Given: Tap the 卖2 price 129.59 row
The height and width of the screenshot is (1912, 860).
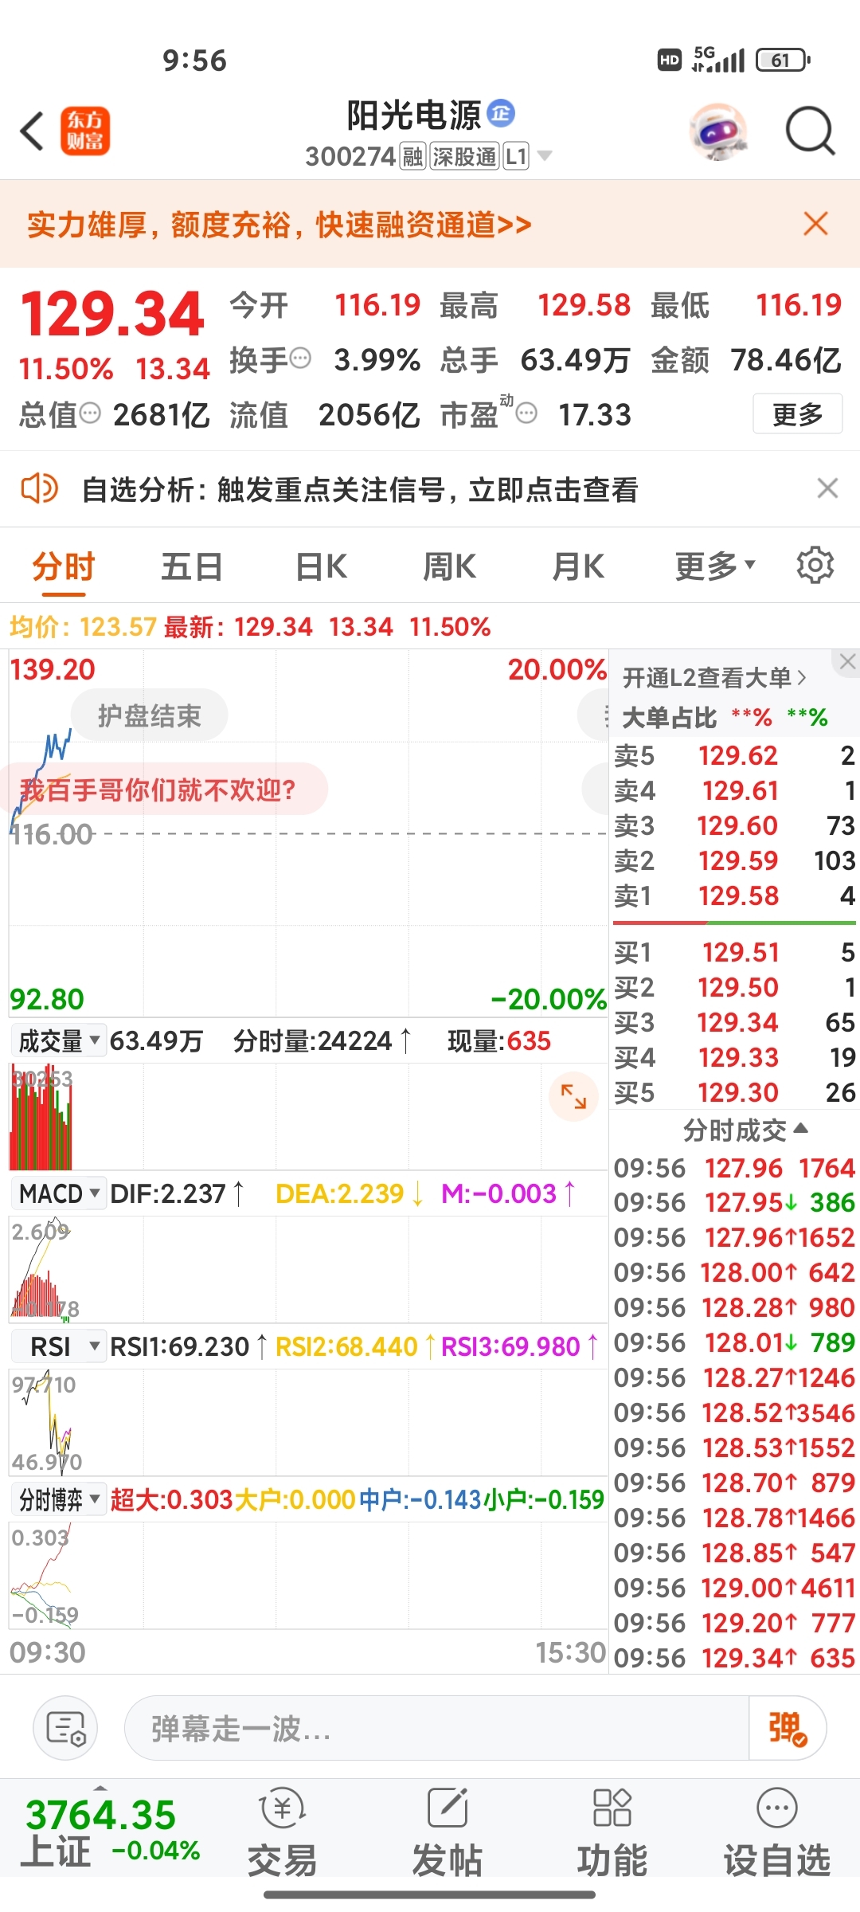Looking at the screenshot, I should pos(734,860).
